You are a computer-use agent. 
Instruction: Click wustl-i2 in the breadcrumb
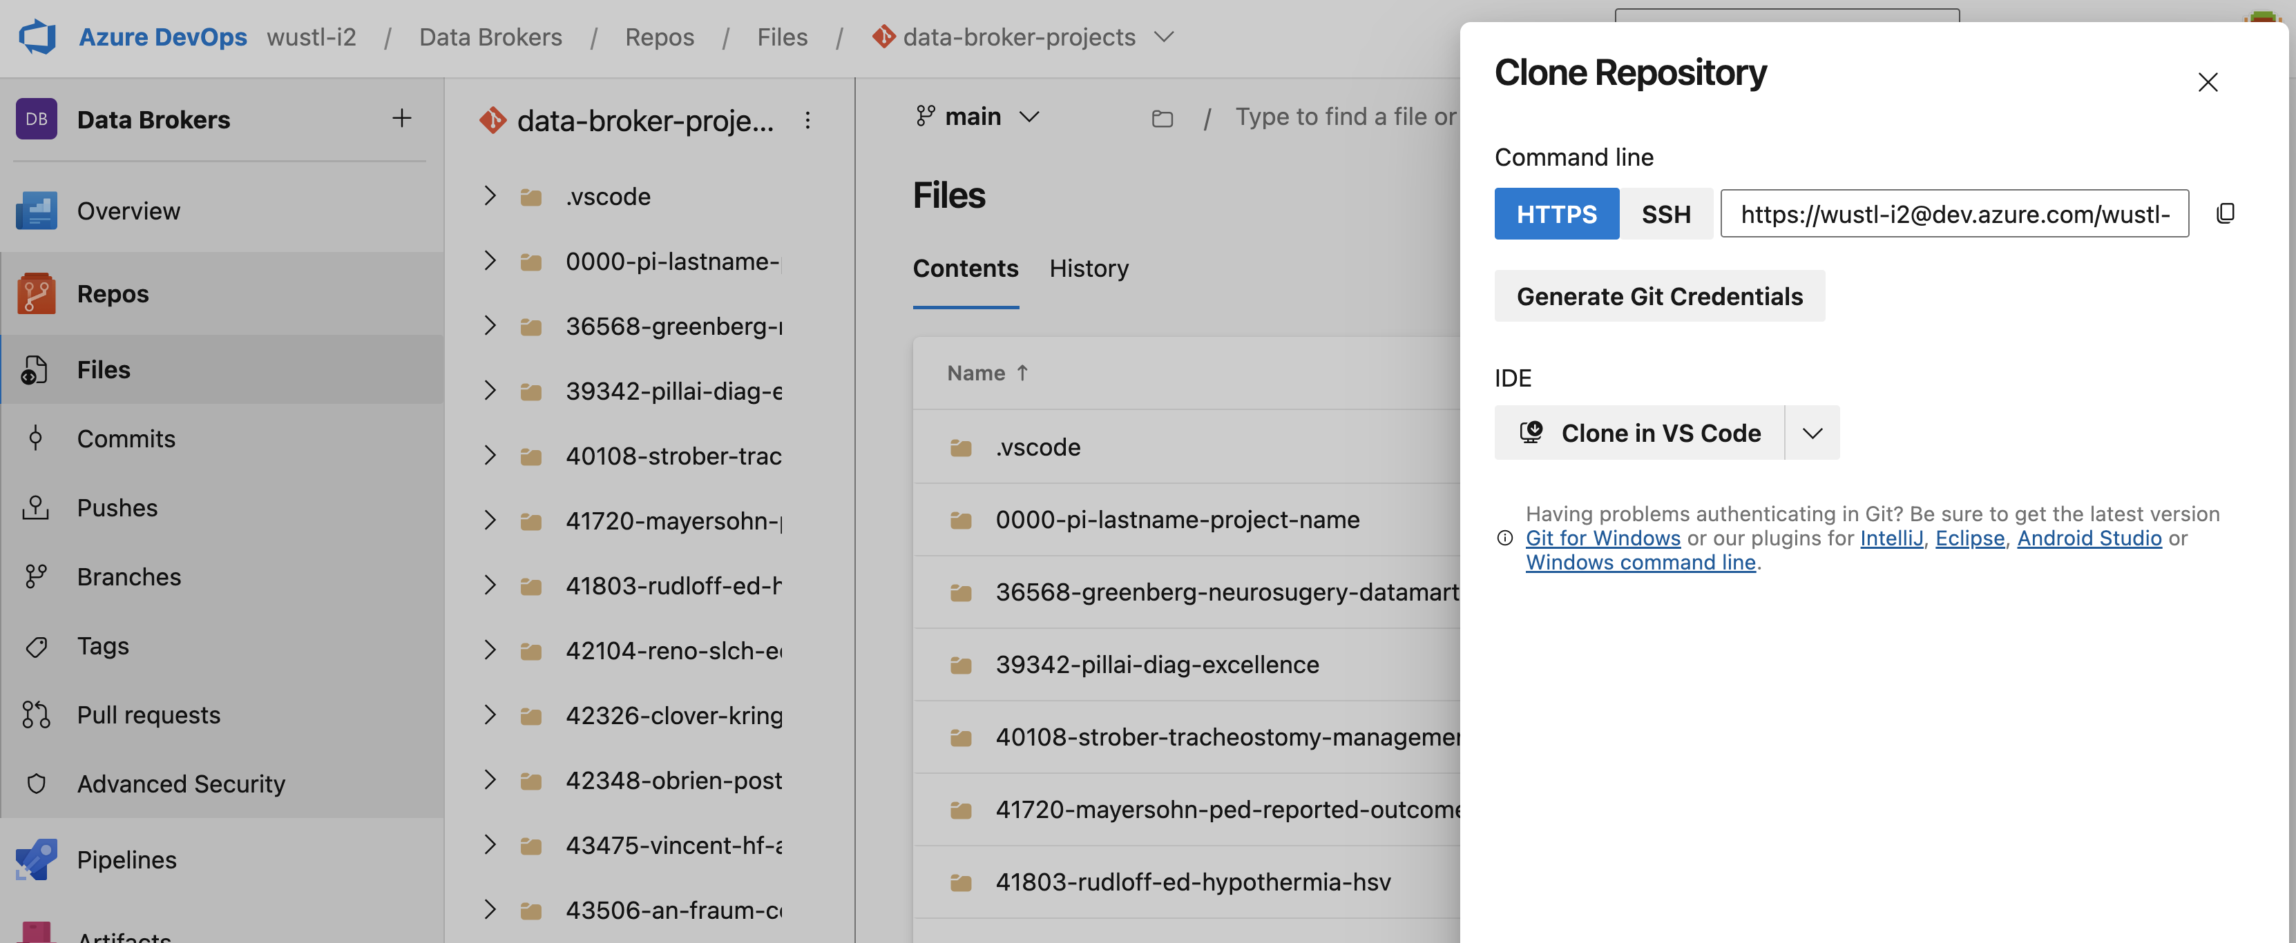pos(311,37)
